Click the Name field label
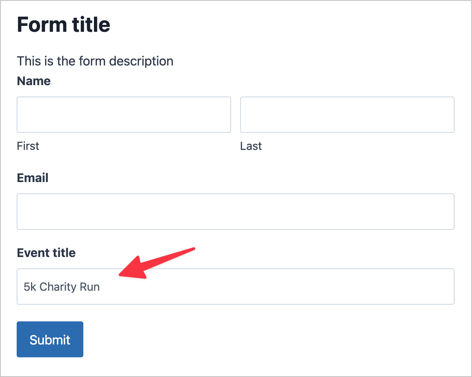 pos(33,81)
